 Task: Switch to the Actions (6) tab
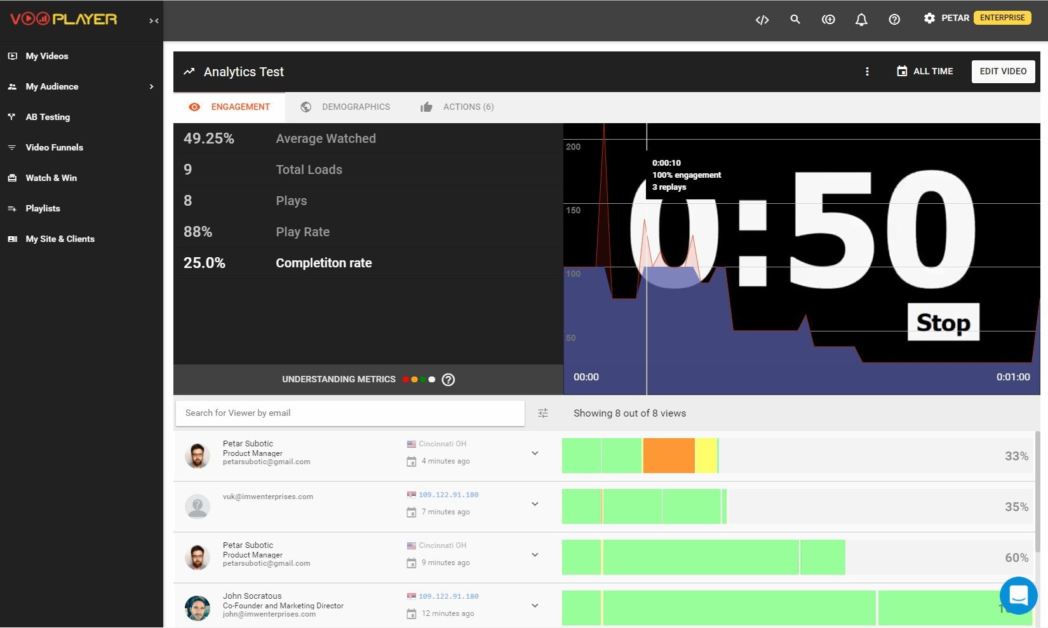coord(457,107)
